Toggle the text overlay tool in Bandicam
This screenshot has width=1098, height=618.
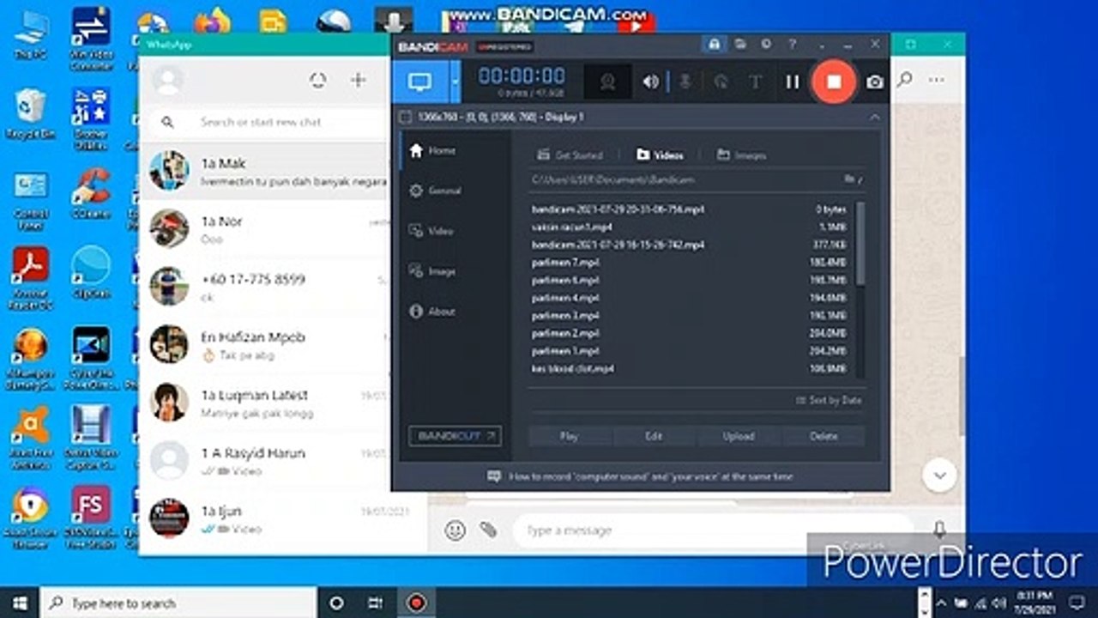pyautogui.click(x=756, y=82)
